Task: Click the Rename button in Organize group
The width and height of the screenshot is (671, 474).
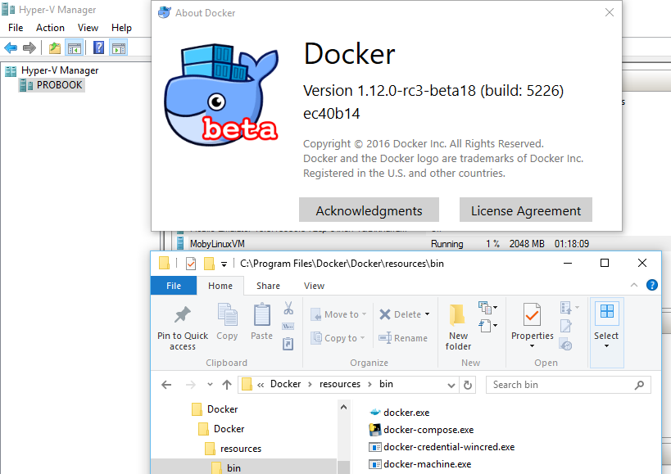Action: click(403, 338)
